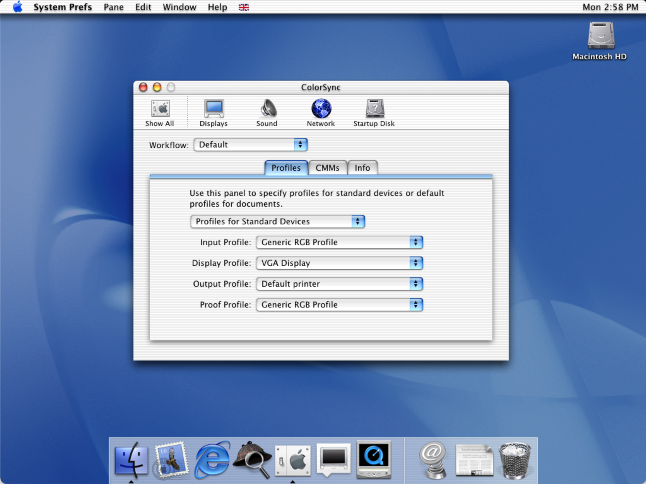Open the Sound preference pane
Viewport: 646px width, 484px height.
(x=267, y=113)
